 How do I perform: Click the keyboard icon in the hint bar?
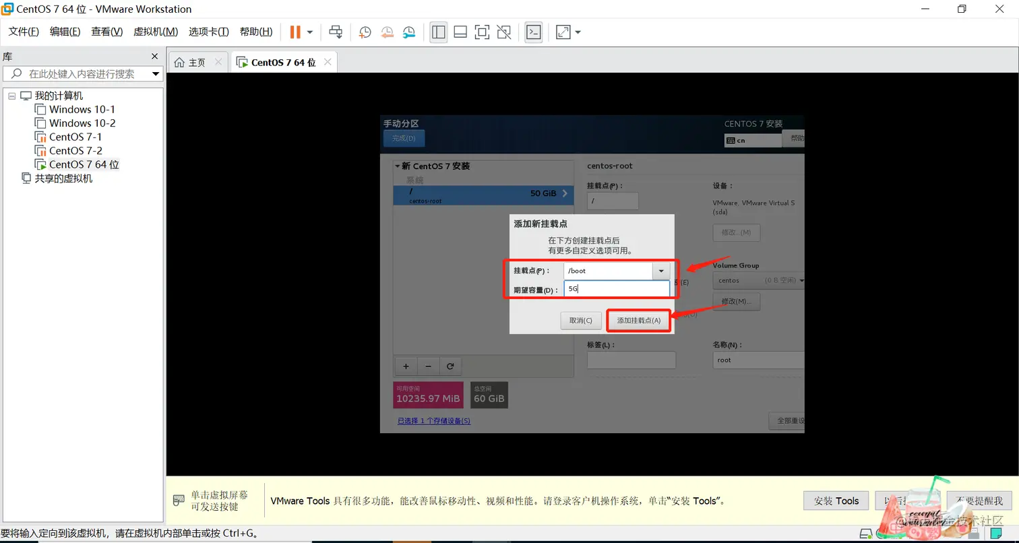pyautogui.click(x=179, y=501)
